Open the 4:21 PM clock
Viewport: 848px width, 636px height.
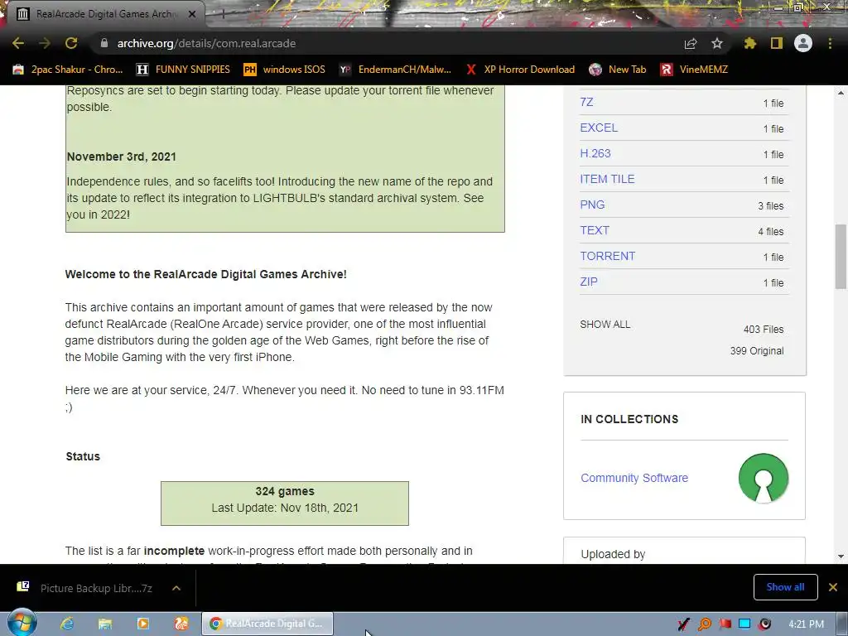pos(806,624)
